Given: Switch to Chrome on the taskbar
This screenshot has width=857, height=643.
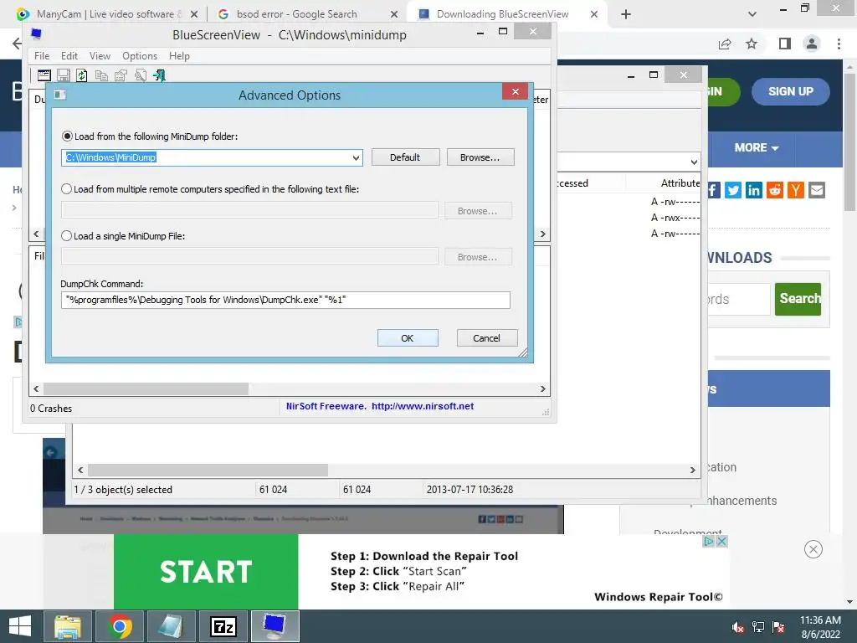Looking at the screenshot, I should (x=120, y=626).
